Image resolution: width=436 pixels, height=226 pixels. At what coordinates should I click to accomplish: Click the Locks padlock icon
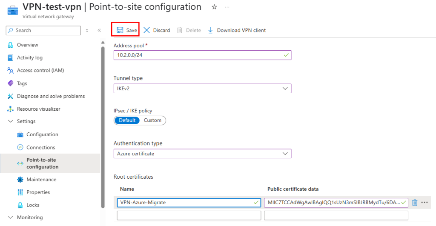click(20, 205)
